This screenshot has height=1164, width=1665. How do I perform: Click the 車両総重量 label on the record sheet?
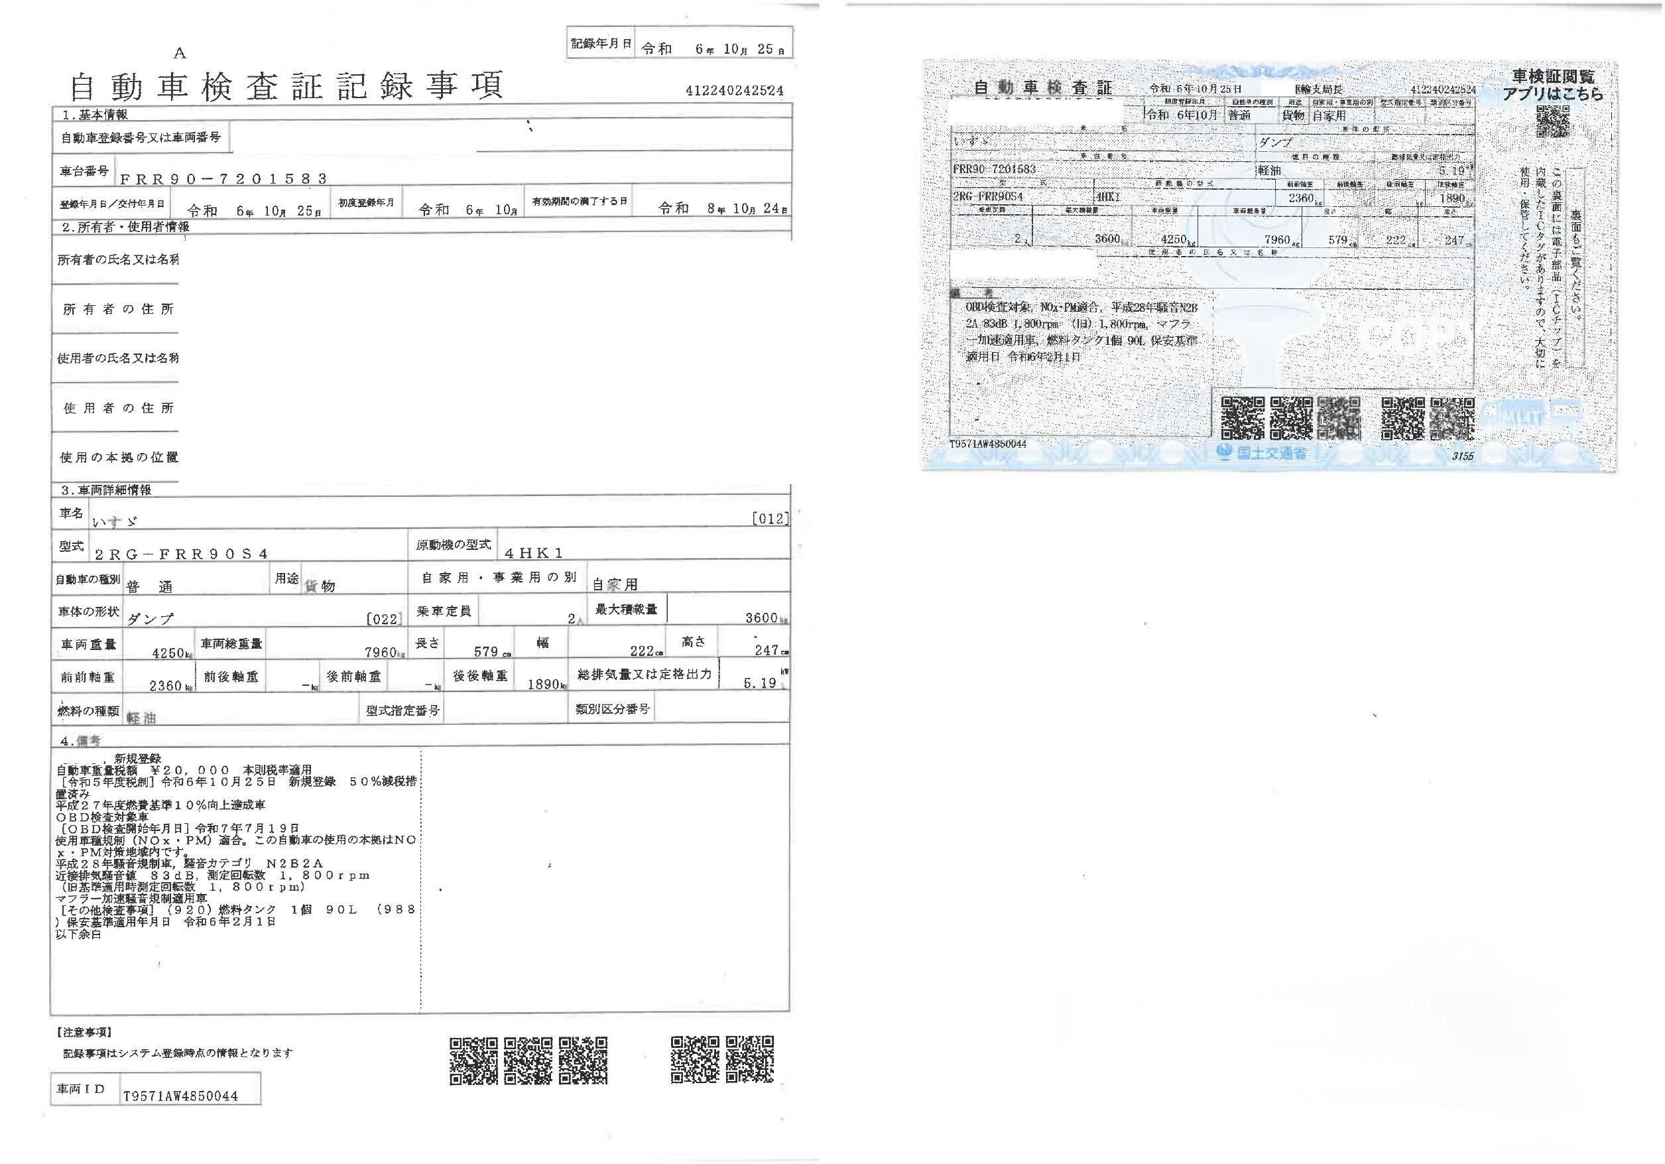click(231, 644)
